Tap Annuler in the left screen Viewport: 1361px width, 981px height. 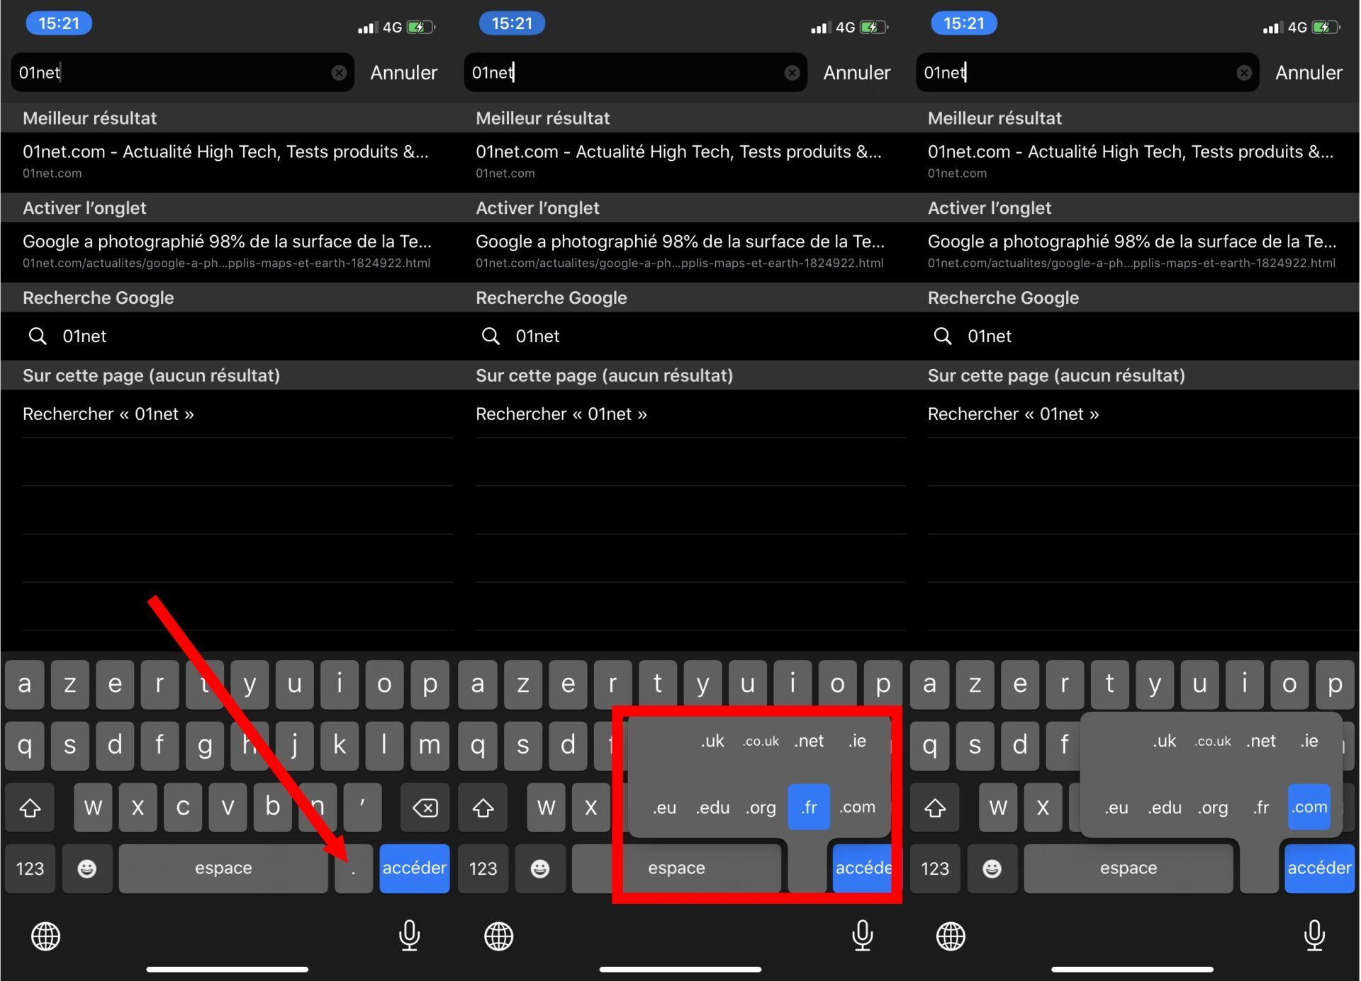[403, 72]
